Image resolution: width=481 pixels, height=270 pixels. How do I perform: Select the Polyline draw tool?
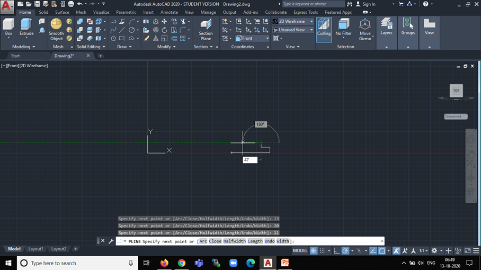point(113,22)
